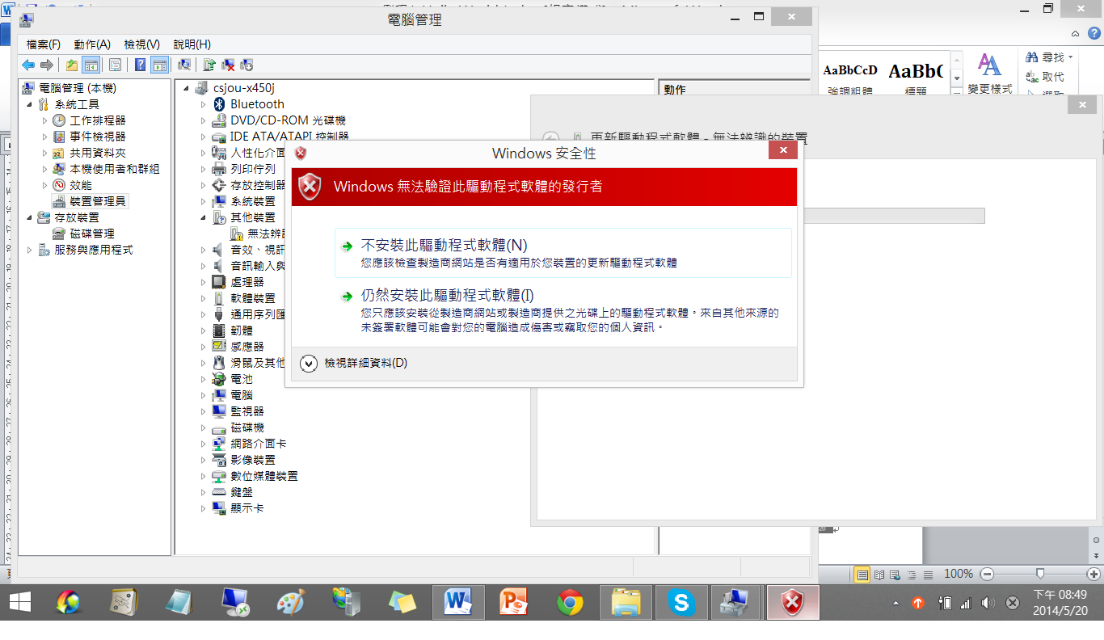Select 裝置管理員 in left tree

click(x=90, y=201)
